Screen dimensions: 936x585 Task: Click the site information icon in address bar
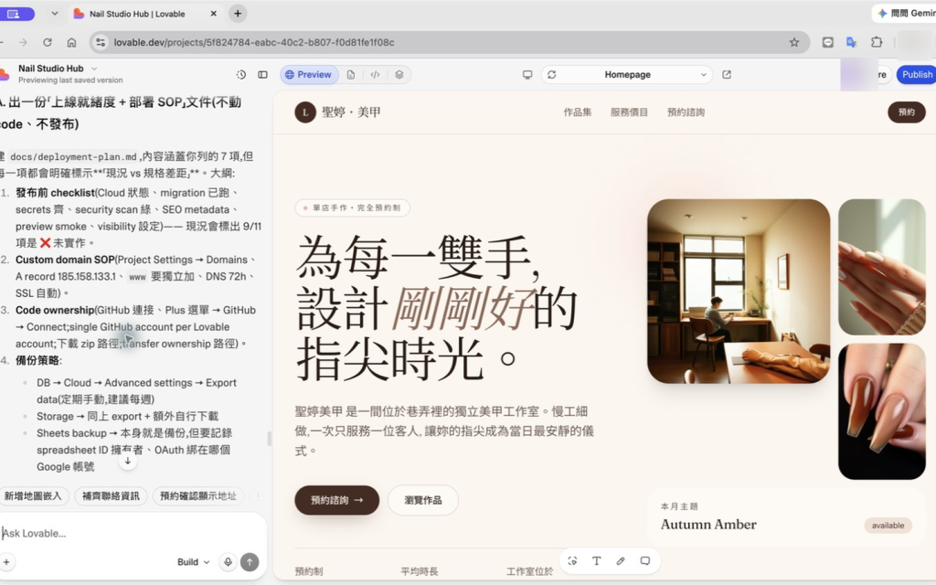101,42
